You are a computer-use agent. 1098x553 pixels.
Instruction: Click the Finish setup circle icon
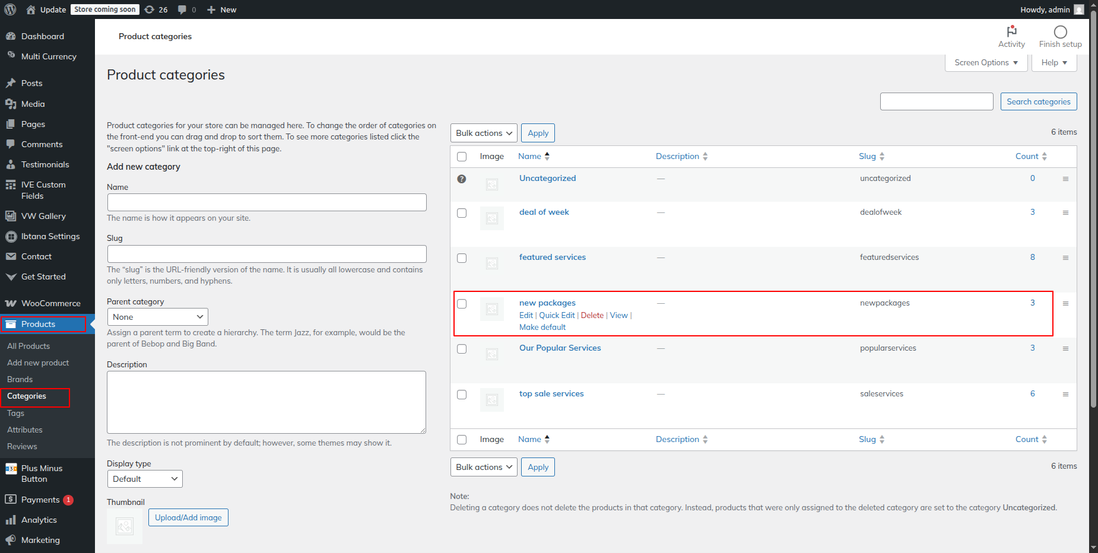(1060, 32)
